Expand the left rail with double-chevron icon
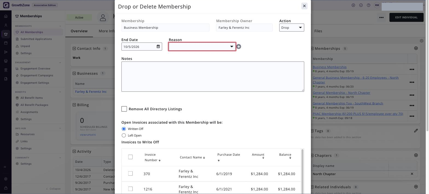Screen dimensions: 429x194 pyautogui.click(x=5, y=167)
